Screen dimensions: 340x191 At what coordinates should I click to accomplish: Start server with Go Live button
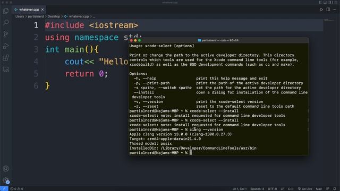click(x=305, y=189)
